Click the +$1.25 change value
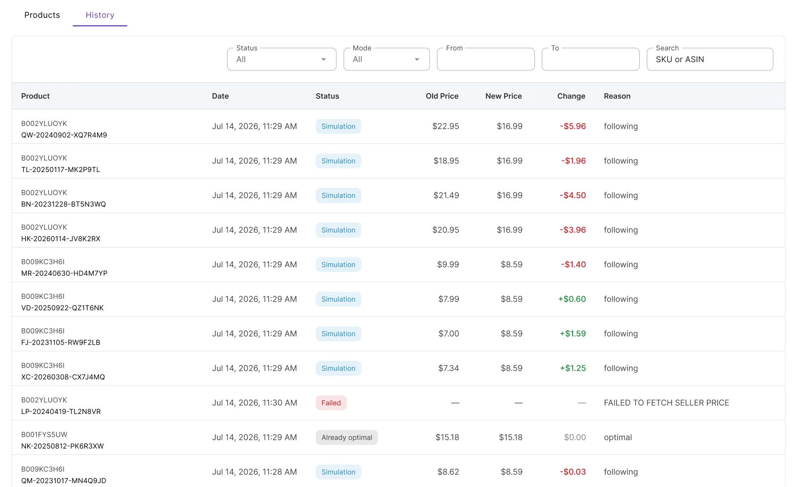797x487 pixels. pyautogui.click(x=573, y=368)
